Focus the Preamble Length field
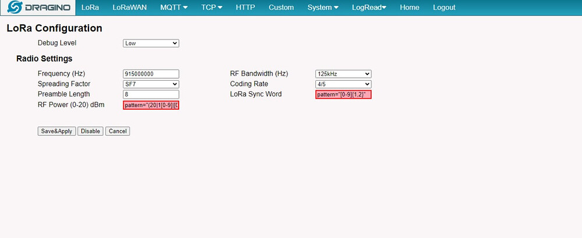The image size is (582, 238). pos(151,95)
